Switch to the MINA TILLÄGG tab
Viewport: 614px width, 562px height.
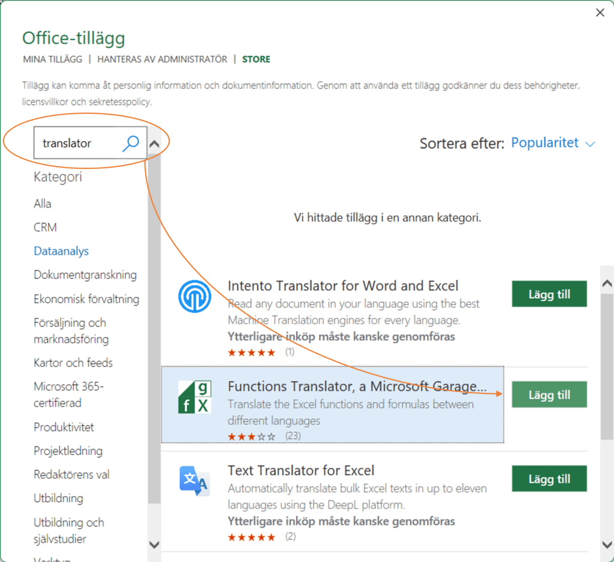click(x=52, y=59)
